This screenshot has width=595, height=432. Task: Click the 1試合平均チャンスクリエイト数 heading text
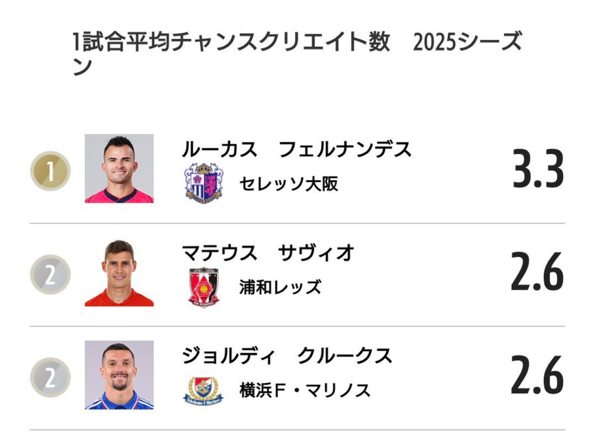coord(231,43)
